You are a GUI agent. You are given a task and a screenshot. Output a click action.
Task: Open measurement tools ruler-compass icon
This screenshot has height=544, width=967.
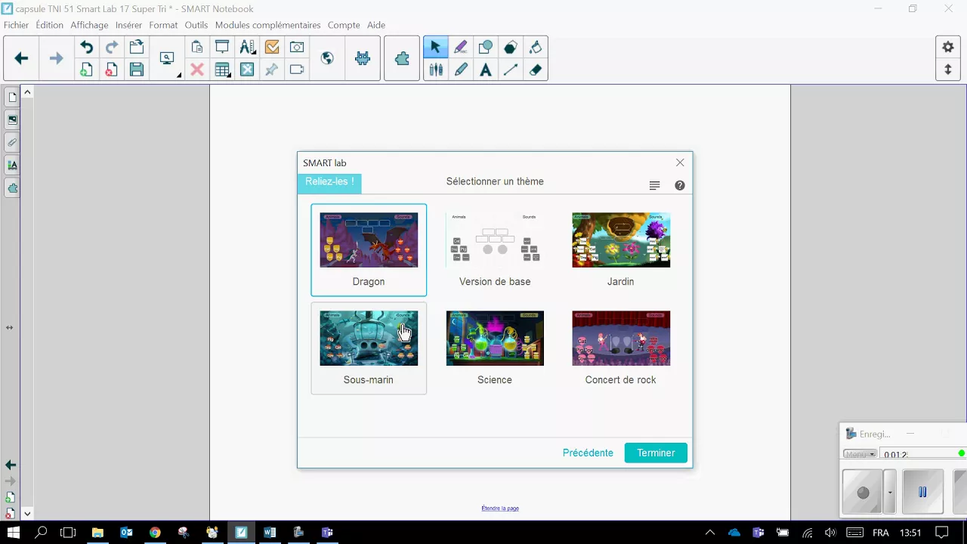(x=247, y=47)
